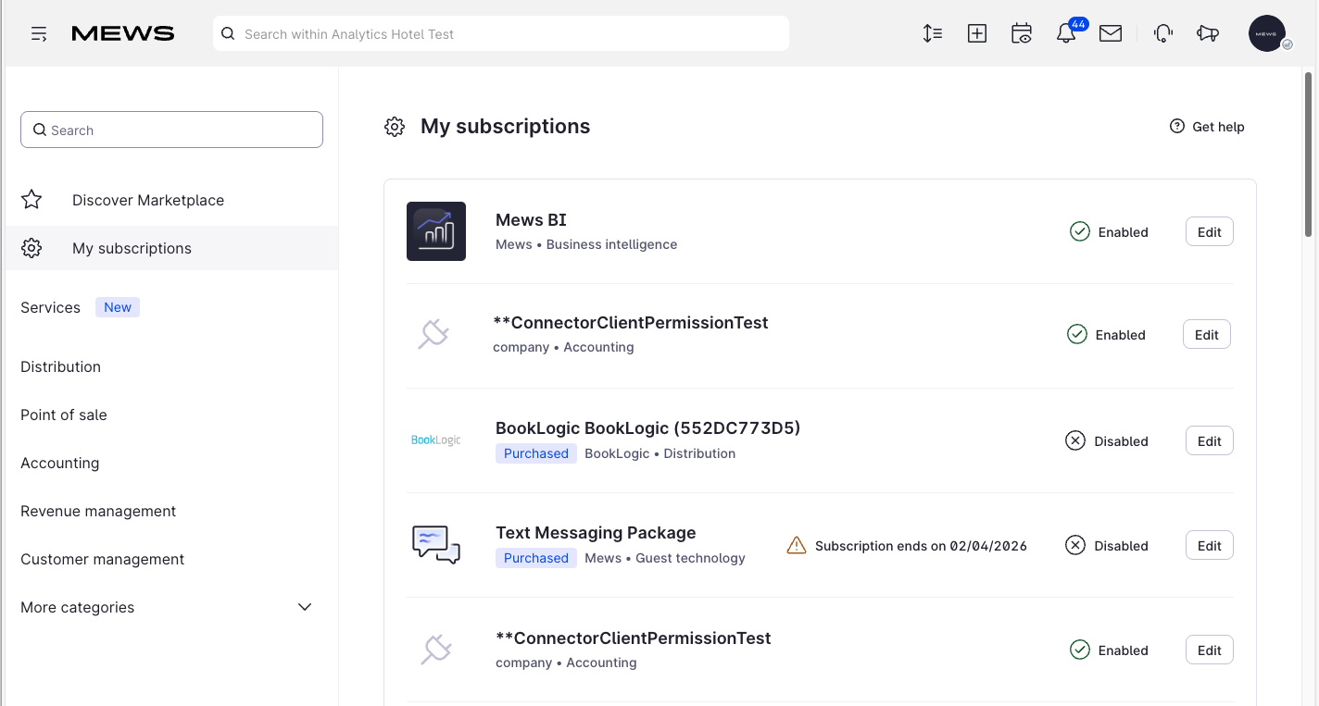The height and width of the screenshot is (706, 1319).
Task: Open notifications bell with 44 badge
Action: pos(1067,32)
